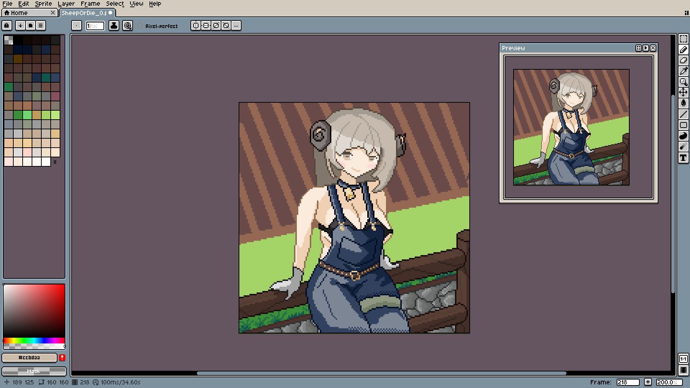The height and width of the screenshot is (388, 690).
Task: Toggle the palette lock icon
Action: (7, 26)
